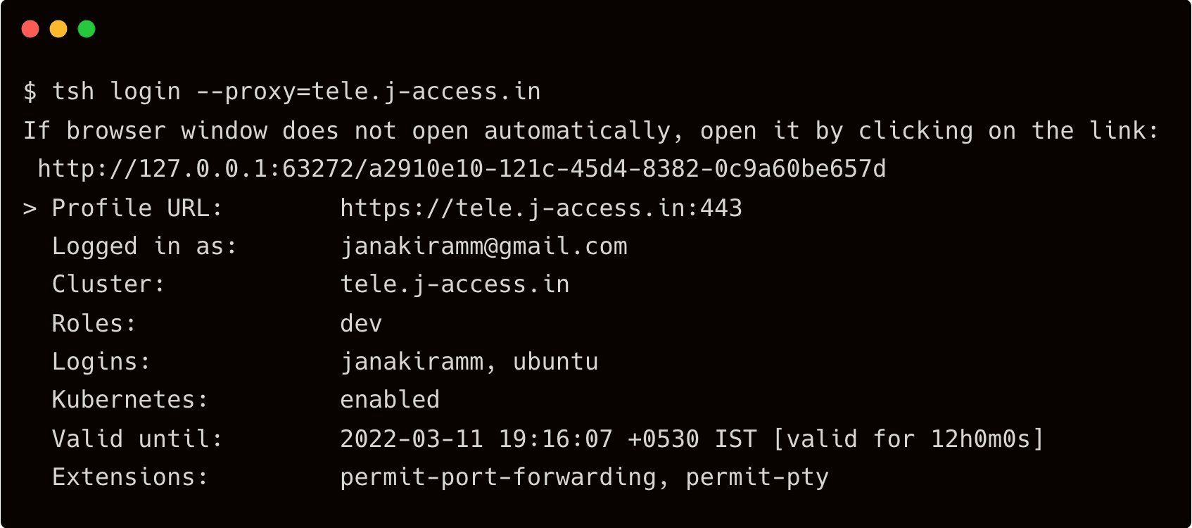Click the 'dev' role value
1192x528 pixels.
(x=361, y=324)
